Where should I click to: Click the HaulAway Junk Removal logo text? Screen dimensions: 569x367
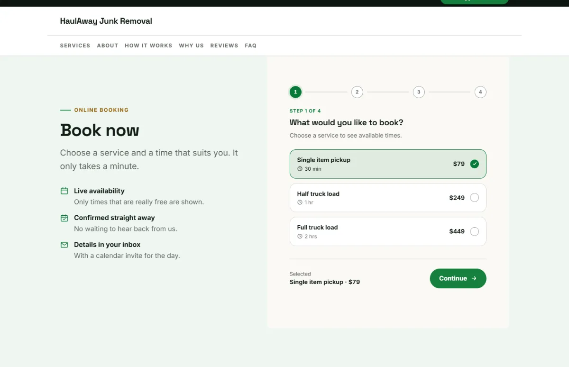coord(106,21)
